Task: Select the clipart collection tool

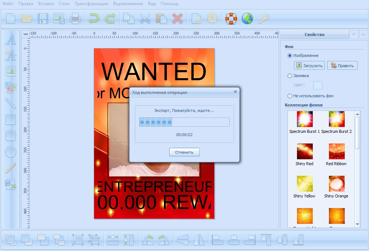Action: [11, 87]
